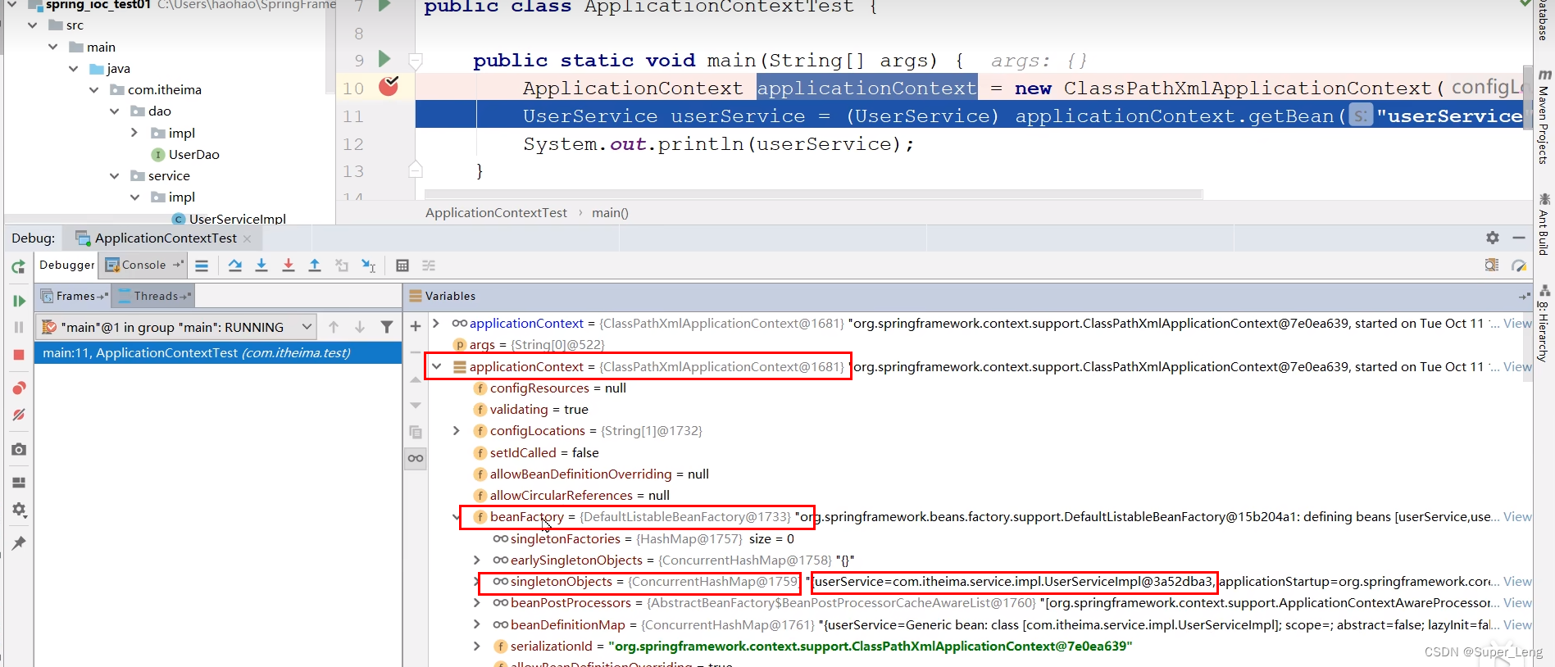The width and height of the screenshot is (1555, 667).
Task: Expand the impl folder under dao
Action: click(135, 132)
